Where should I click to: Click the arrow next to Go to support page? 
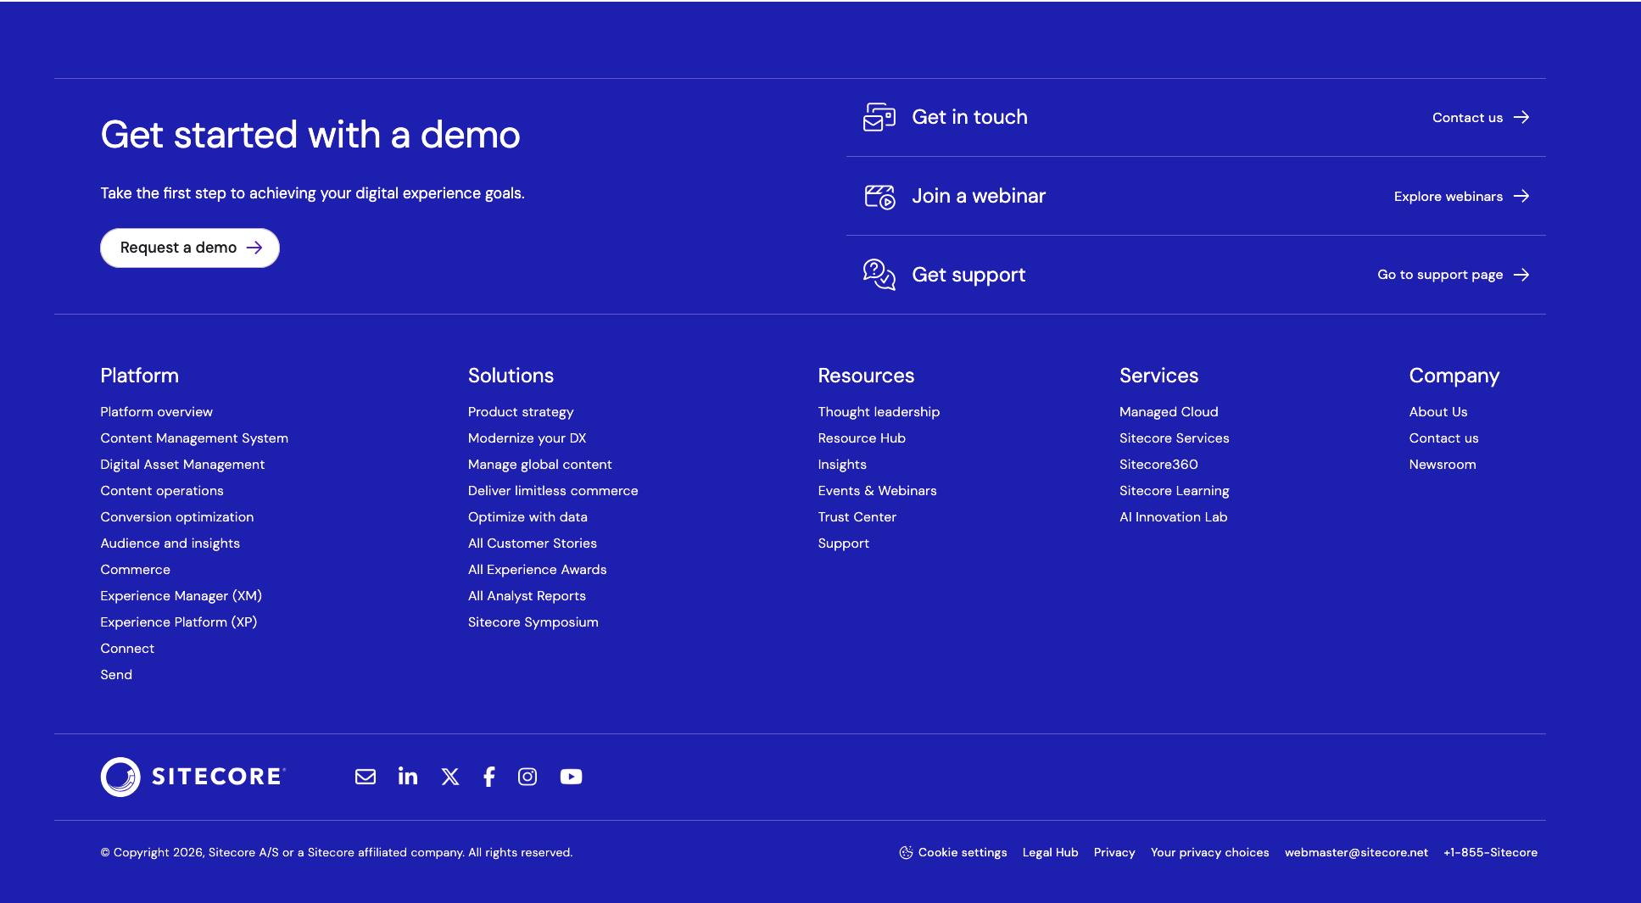coord(1521,275)
